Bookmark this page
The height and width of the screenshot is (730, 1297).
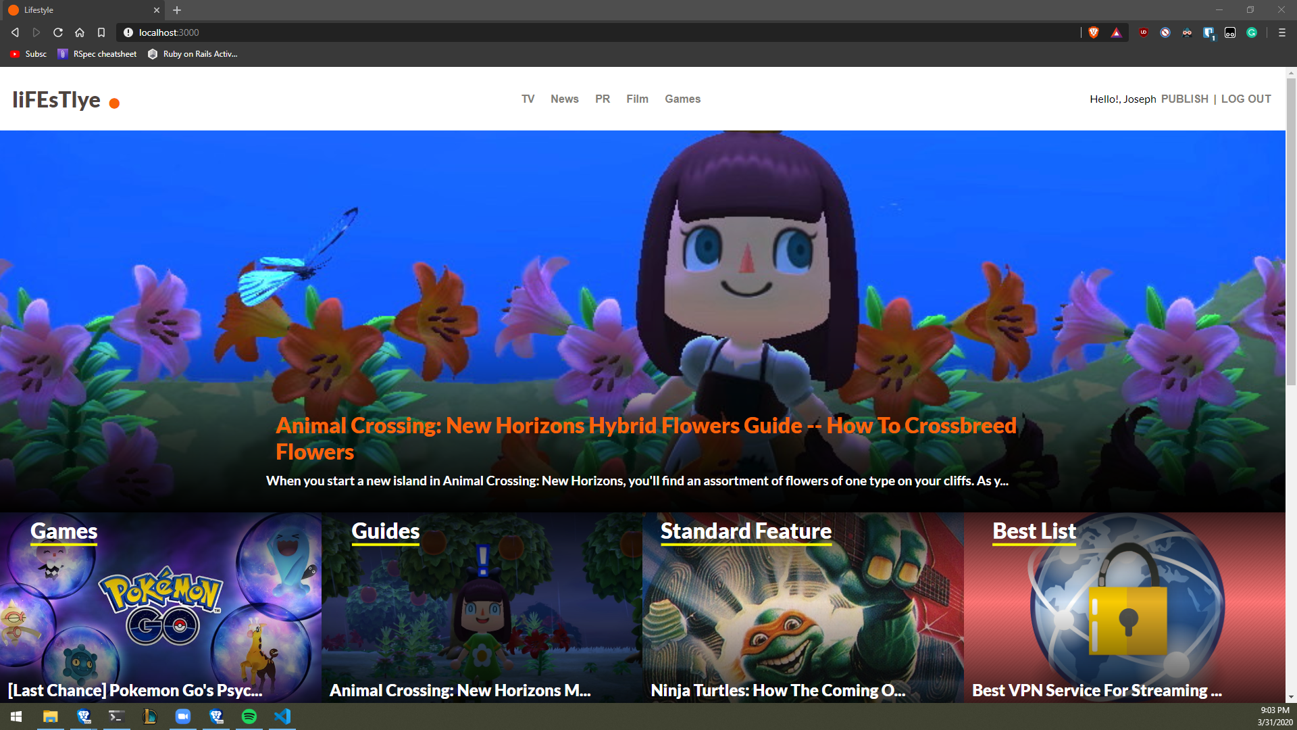[101, 32]
